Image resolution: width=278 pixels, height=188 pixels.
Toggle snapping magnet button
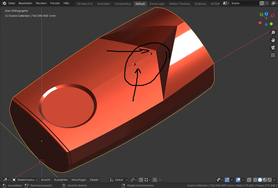point(141,180)
